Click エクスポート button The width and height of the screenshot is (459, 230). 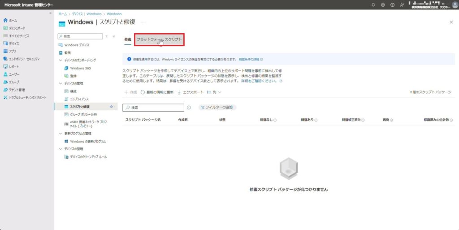point(190,92)
